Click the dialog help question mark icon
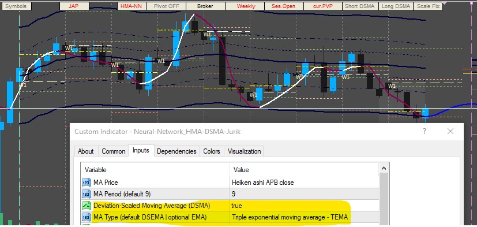477x227 pixels. point(425,131)
